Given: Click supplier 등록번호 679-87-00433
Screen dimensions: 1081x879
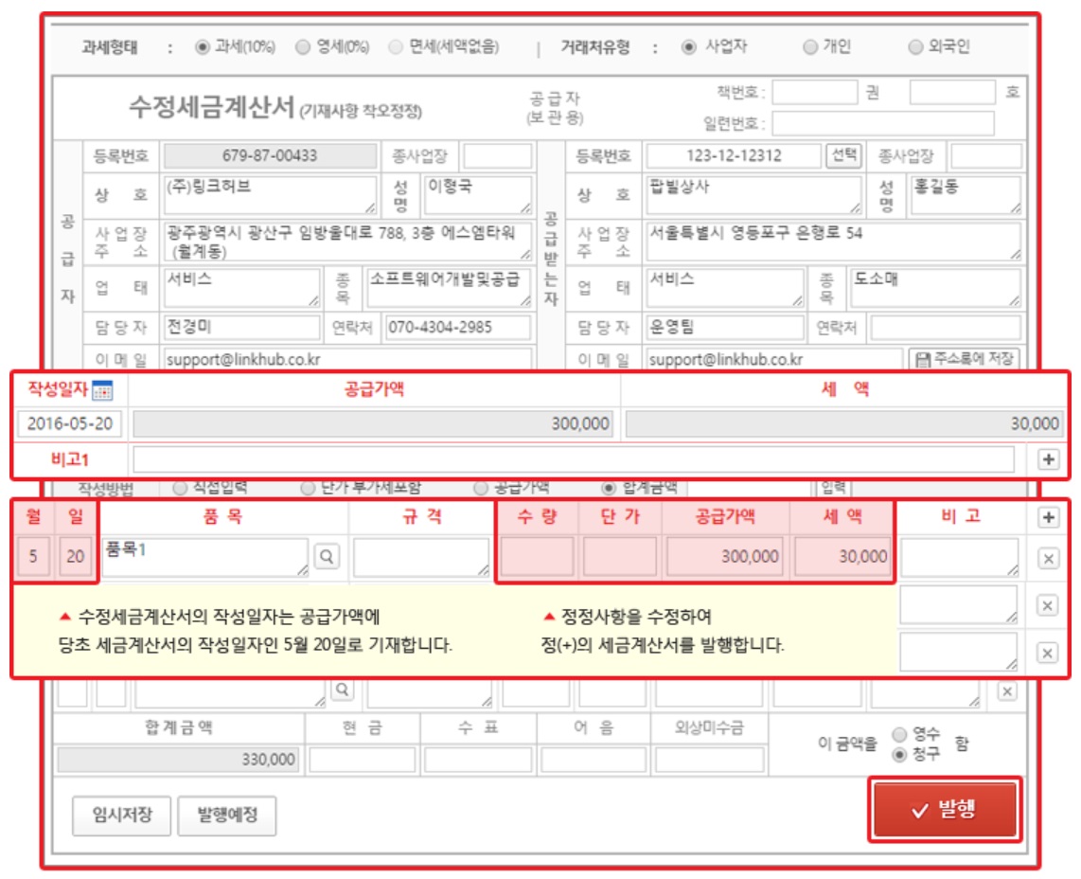Looking at the screenshot, I should (x=271, y=156).
